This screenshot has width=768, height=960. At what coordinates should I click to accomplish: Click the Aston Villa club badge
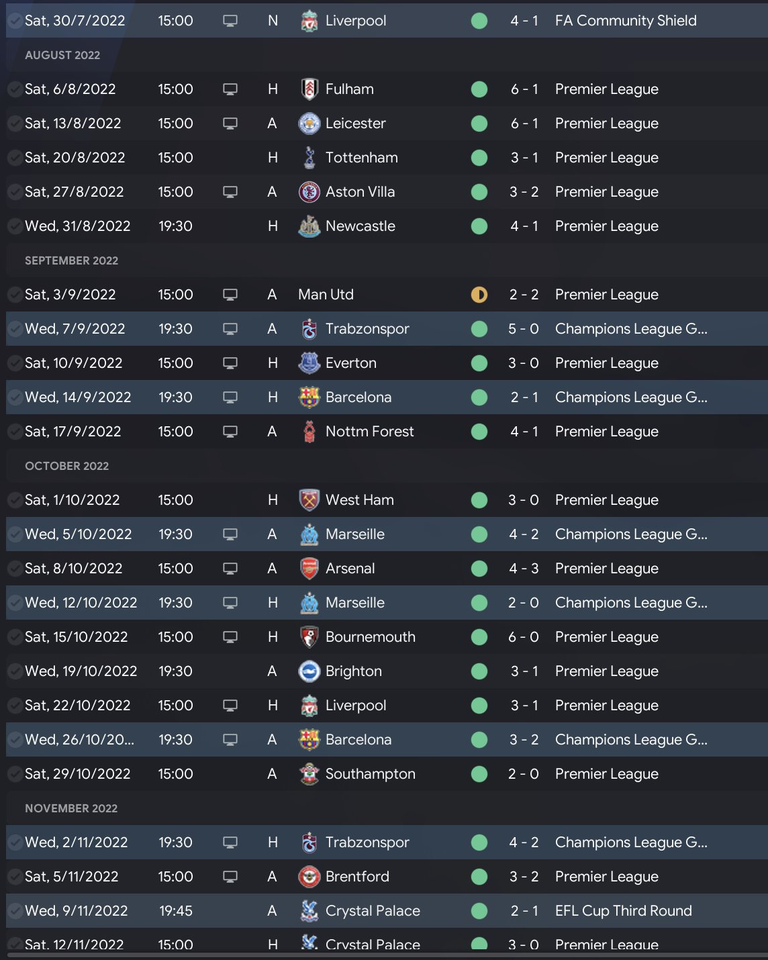[309, 192]
